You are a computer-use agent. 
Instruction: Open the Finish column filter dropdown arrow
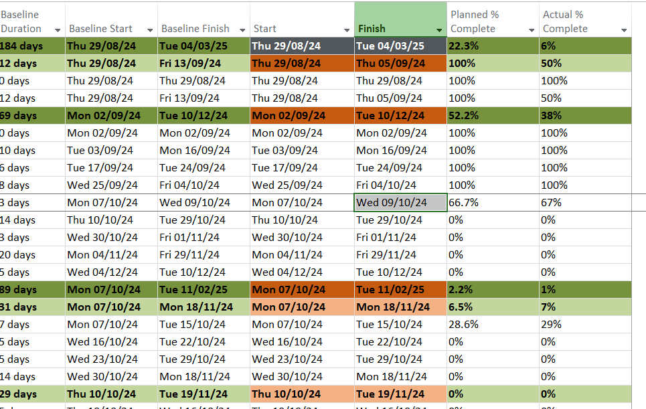click(x=439, y=30)
